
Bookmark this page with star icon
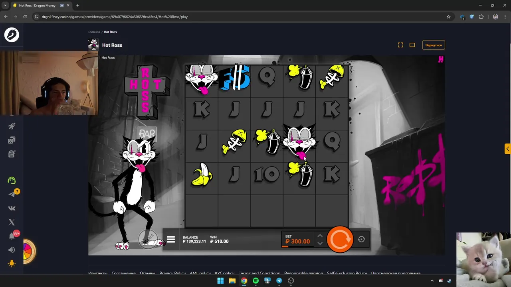[x=449, y=17]
